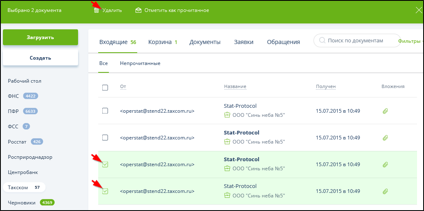The height and width of the screenshot is (211, 424).
Task: Open the attachment in the last row
Action: click(385, 191)
